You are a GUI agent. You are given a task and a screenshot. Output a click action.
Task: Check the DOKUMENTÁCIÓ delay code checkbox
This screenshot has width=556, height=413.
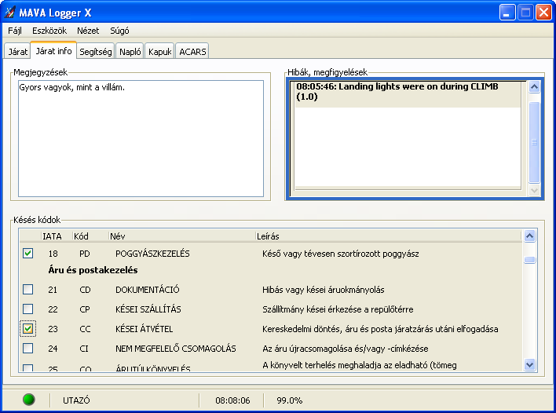pyautogui.click(x=28, y=290)
